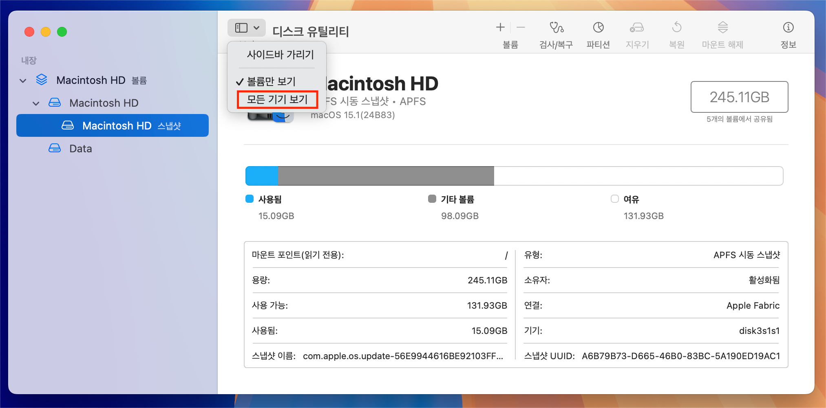Click the 마운트 해제 icon
This screenshot has width=826, height=408.
(722, 35)
